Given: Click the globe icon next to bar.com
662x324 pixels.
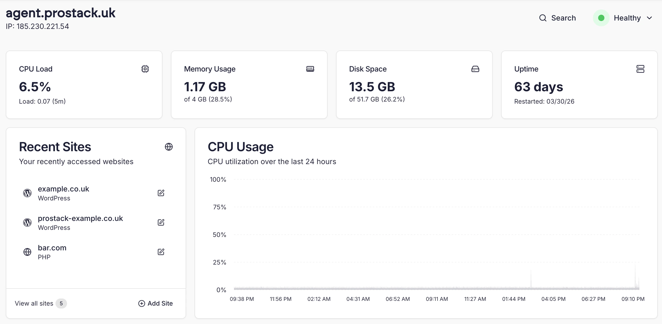Looking at the screenshot, I should click(x=27, y=252).
